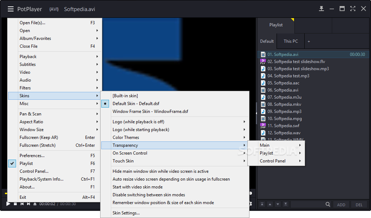This screenshot has width=371, height=218.
Task: Toggle Hide main window skin while video active
Action: click(175, 171)
